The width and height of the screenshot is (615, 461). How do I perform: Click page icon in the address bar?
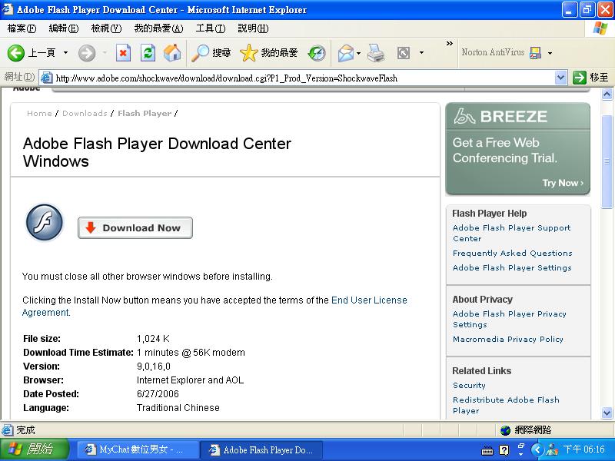coord(47,78)
